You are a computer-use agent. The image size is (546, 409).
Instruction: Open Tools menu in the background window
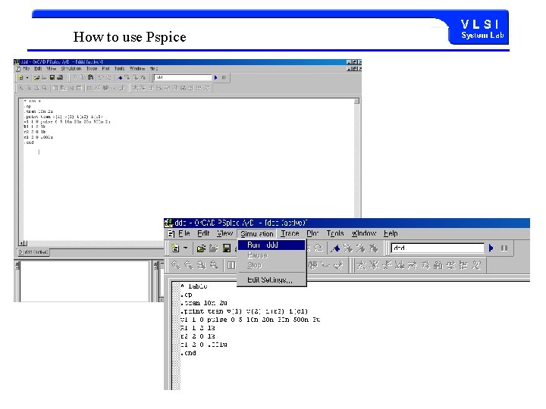tap(120, 69)
